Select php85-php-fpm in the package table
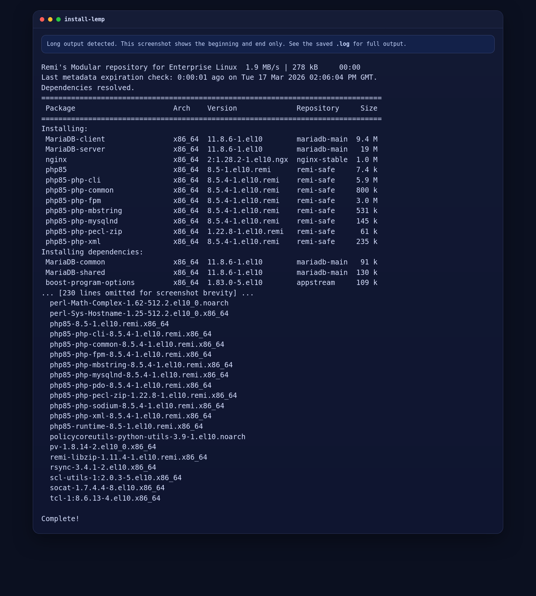Screen dimensions: 536x596 [x=73, y=201]
